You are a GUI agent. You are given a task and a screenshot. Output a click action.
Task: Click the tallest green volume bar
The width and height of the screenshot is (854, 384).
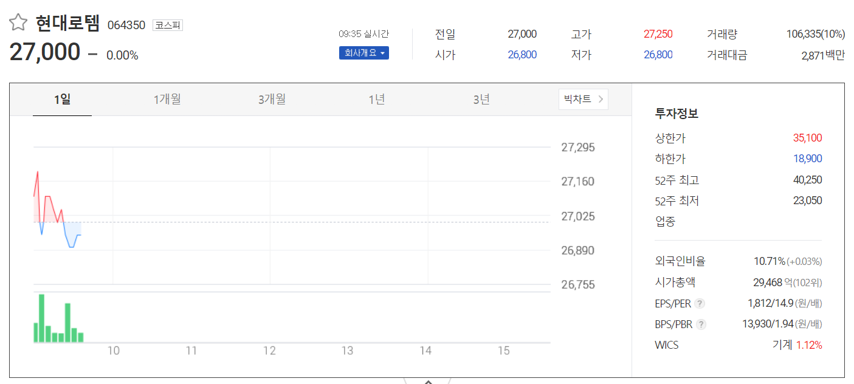pos(41,318)
